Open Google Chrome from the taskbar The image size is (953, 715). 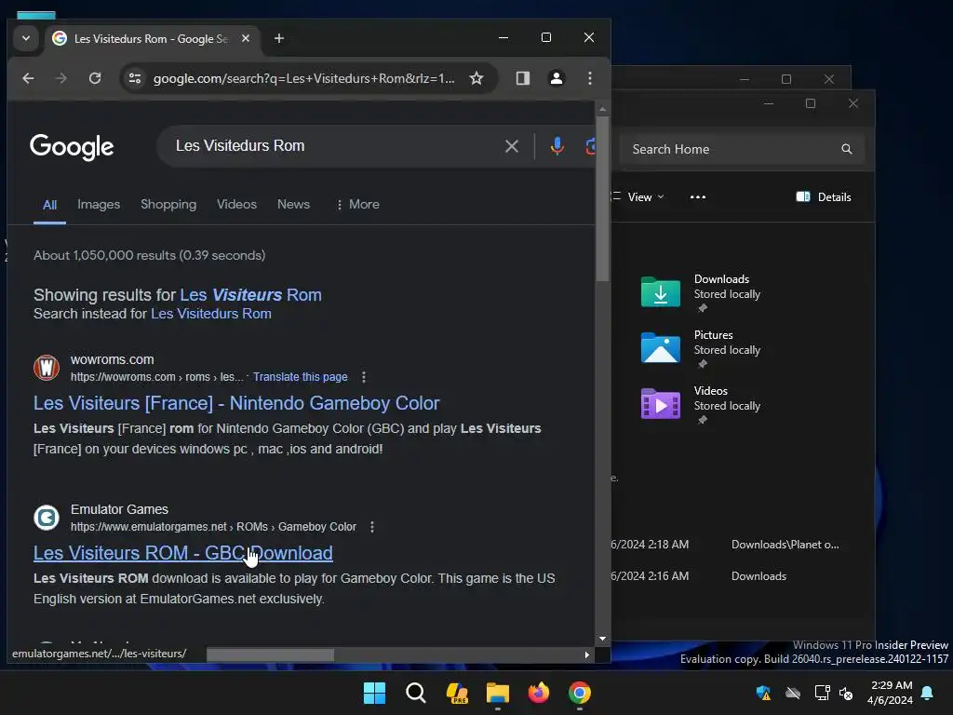[579, 693]
